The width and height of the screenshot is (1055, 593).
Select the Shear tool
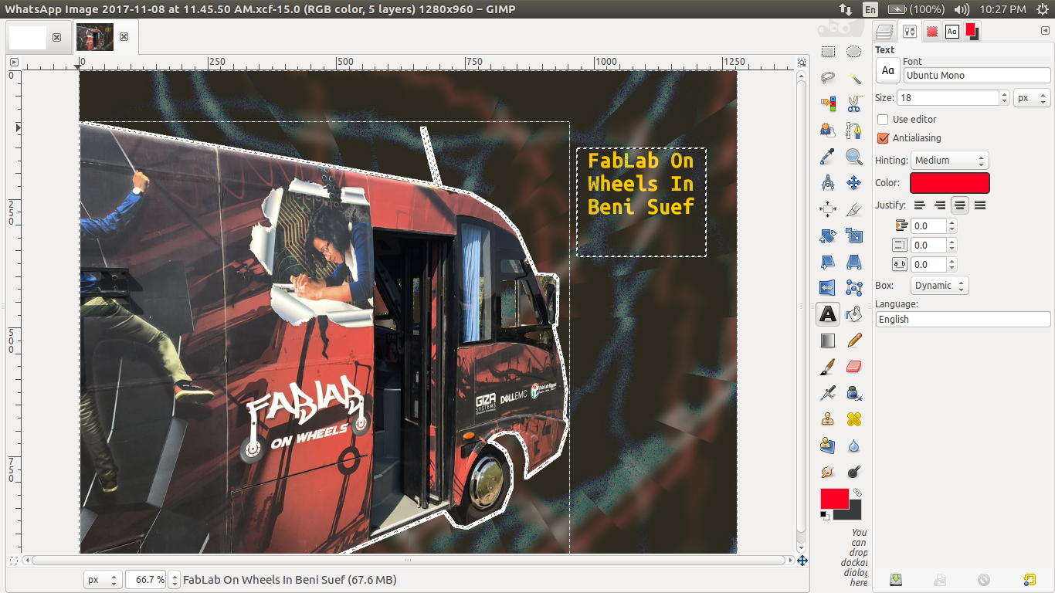tap(828, 262)
